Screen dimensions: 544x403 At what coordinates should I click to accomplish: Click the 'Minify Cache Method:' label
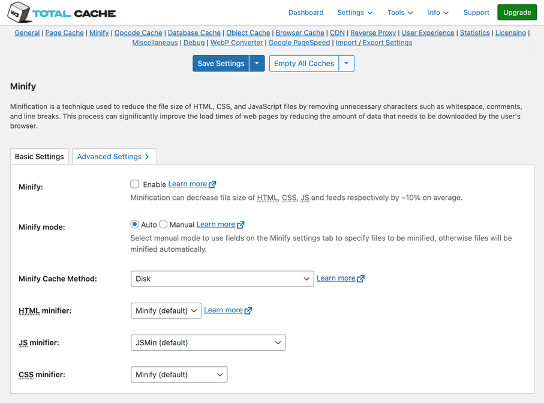(58, 279)
